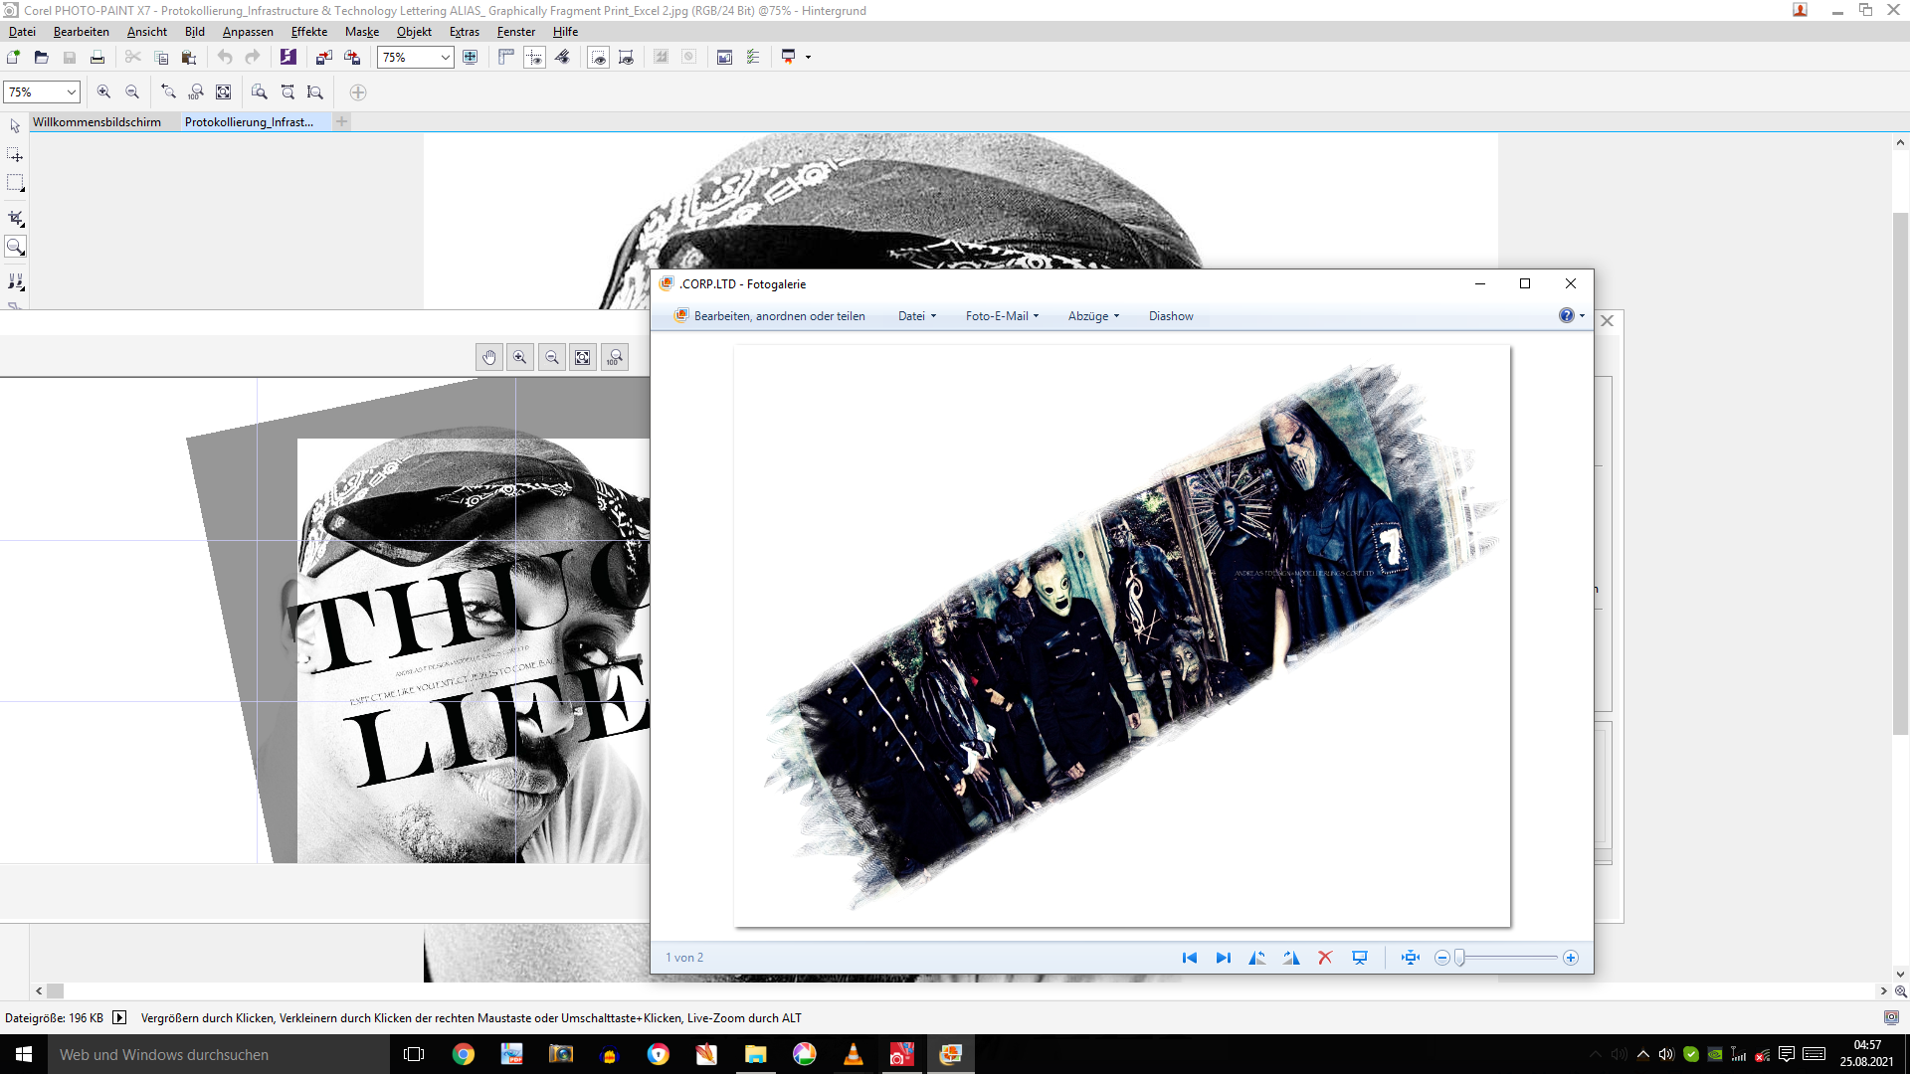Rotate photo counterclockwise in Fotogalerie

1257,958
